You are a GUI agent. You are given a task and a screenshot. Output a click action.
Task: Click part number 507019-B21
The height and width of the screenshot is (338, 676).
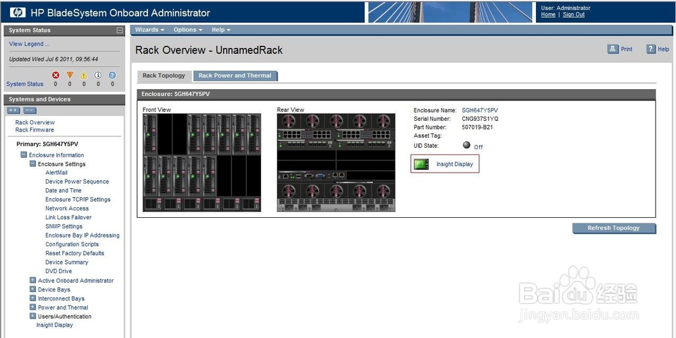tap(477, 128)
